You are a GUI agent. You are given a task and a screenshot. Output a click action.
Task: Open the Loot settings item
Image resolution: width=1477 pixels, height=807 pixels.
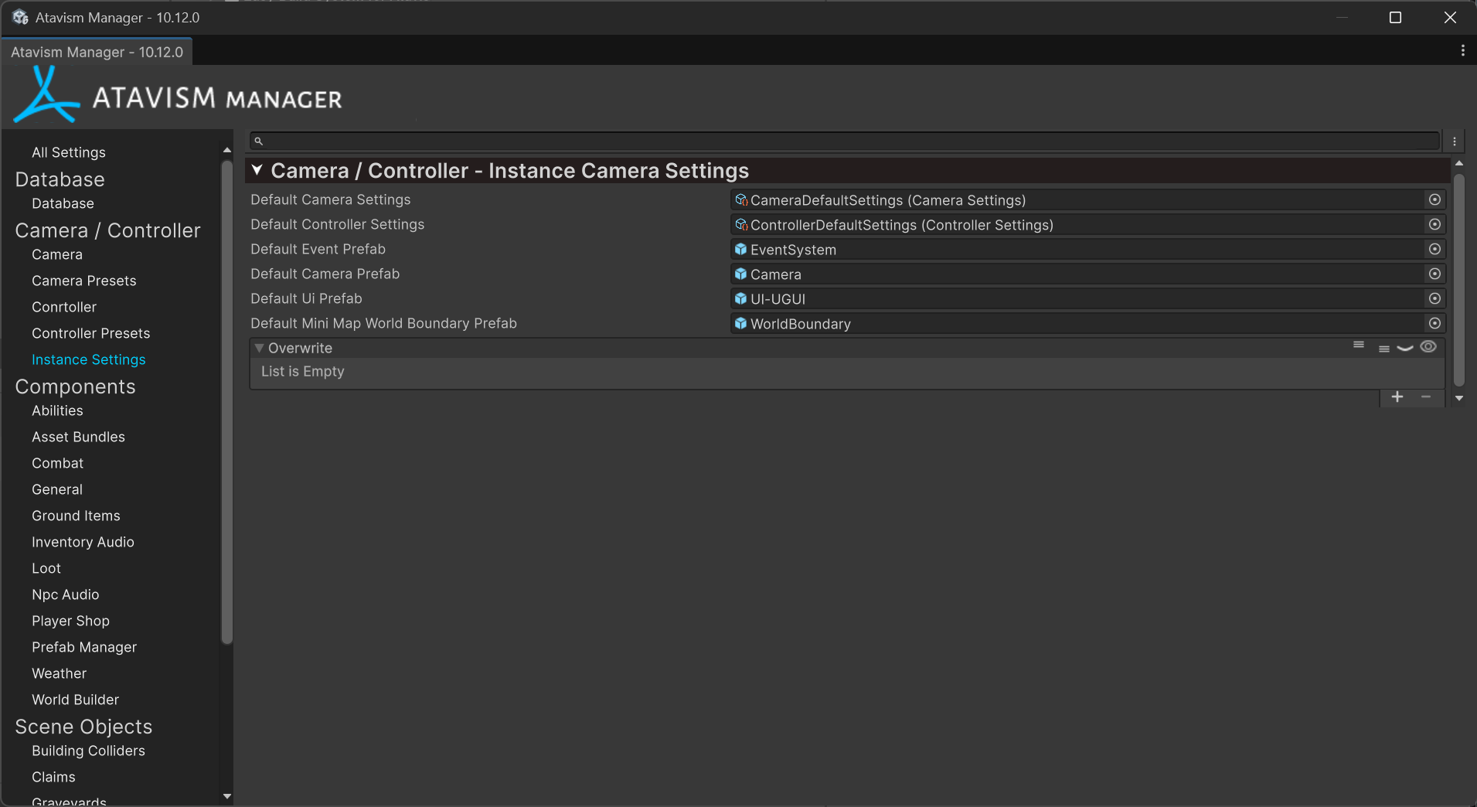46,568
